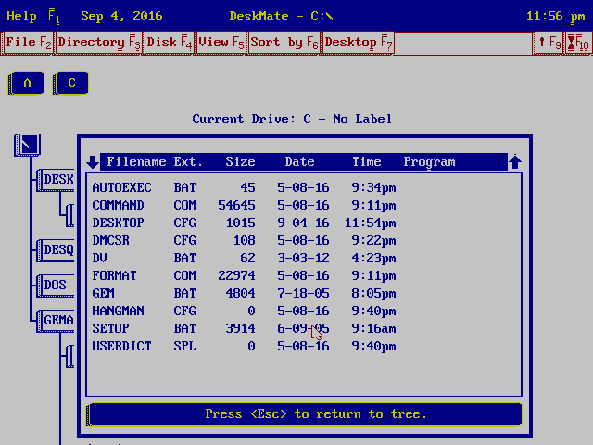The height and width of the screenshot is (445, 593).
Task: Select USERDICT SPL file row
Action: (x=304, y=346)
